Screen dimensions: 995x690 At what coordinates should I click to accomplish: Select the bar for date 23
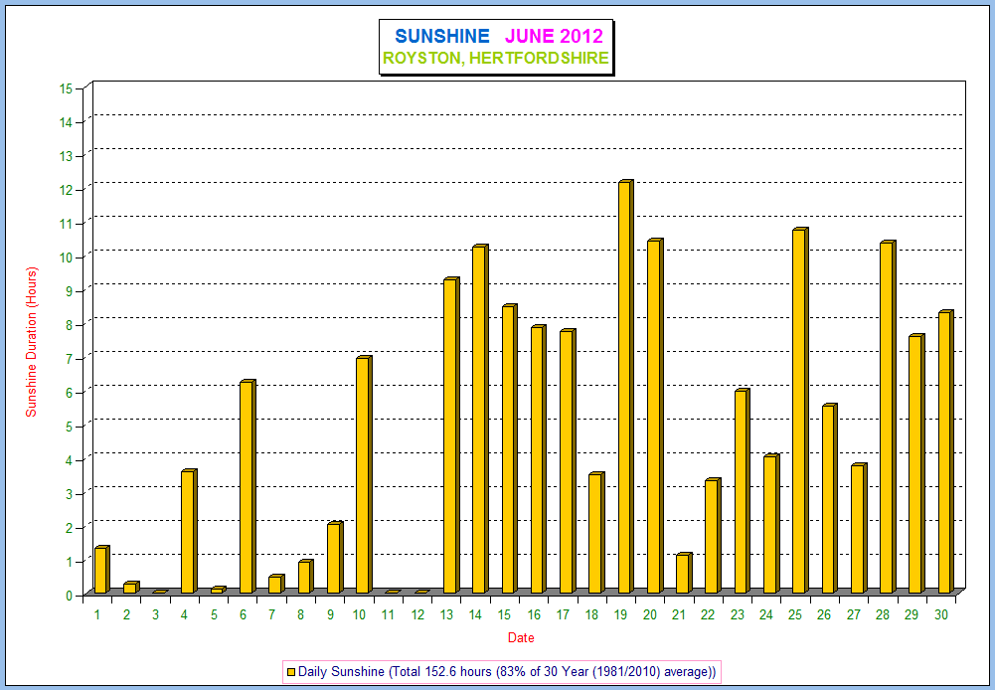pos(743,491)
